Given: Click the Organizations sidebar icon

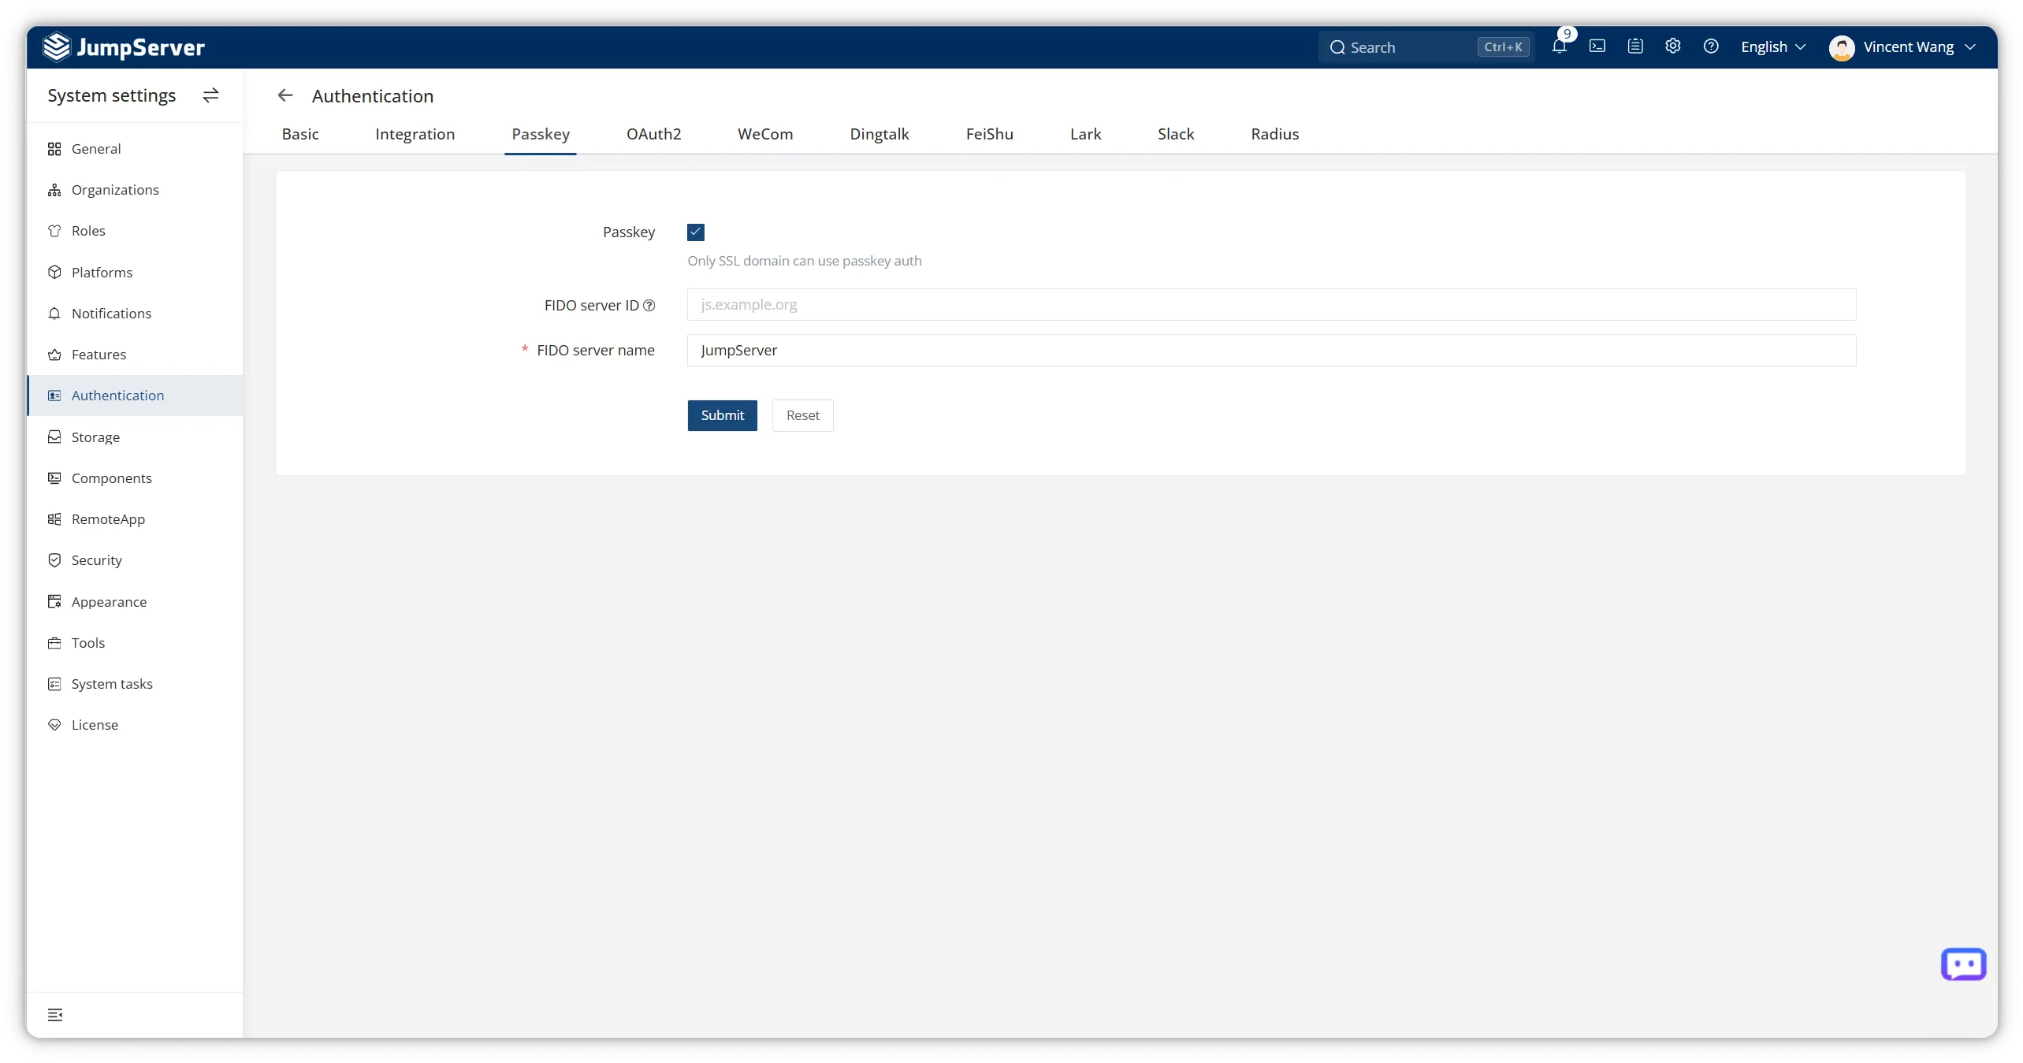Looking at the screenshot, I should click(x=54, y=190).
